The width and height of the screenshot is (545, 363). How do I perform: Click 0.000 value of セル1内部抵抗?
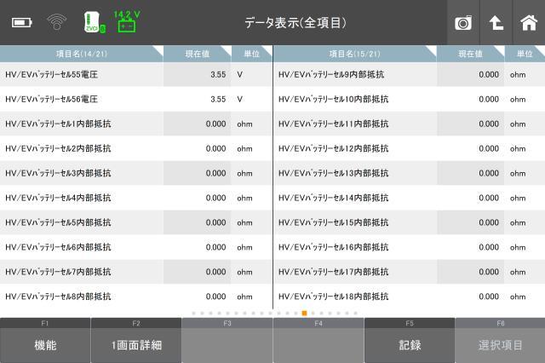pos(215,124)
